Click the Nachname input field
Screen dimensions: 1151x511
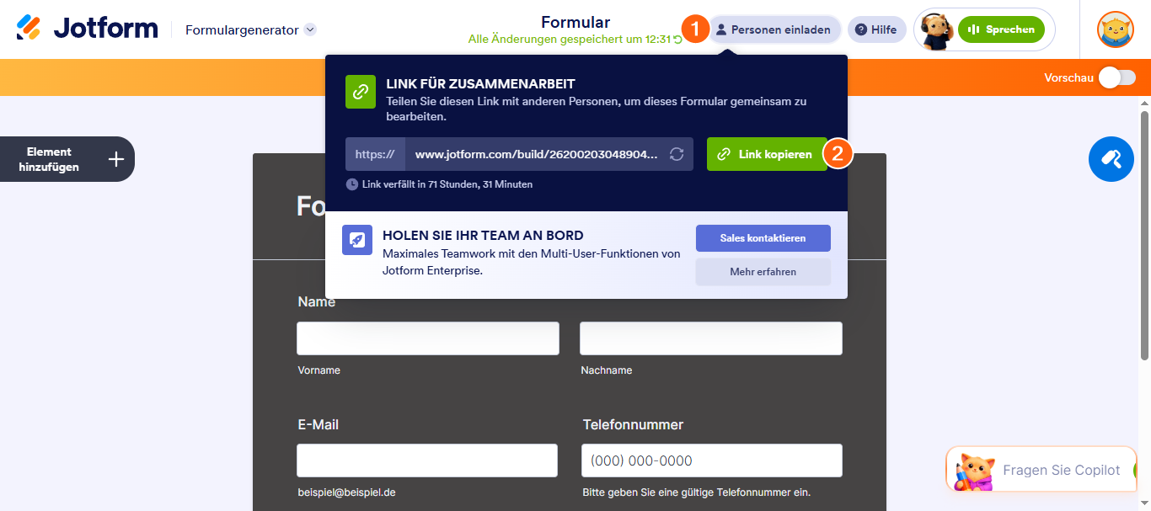pos(711,338)
